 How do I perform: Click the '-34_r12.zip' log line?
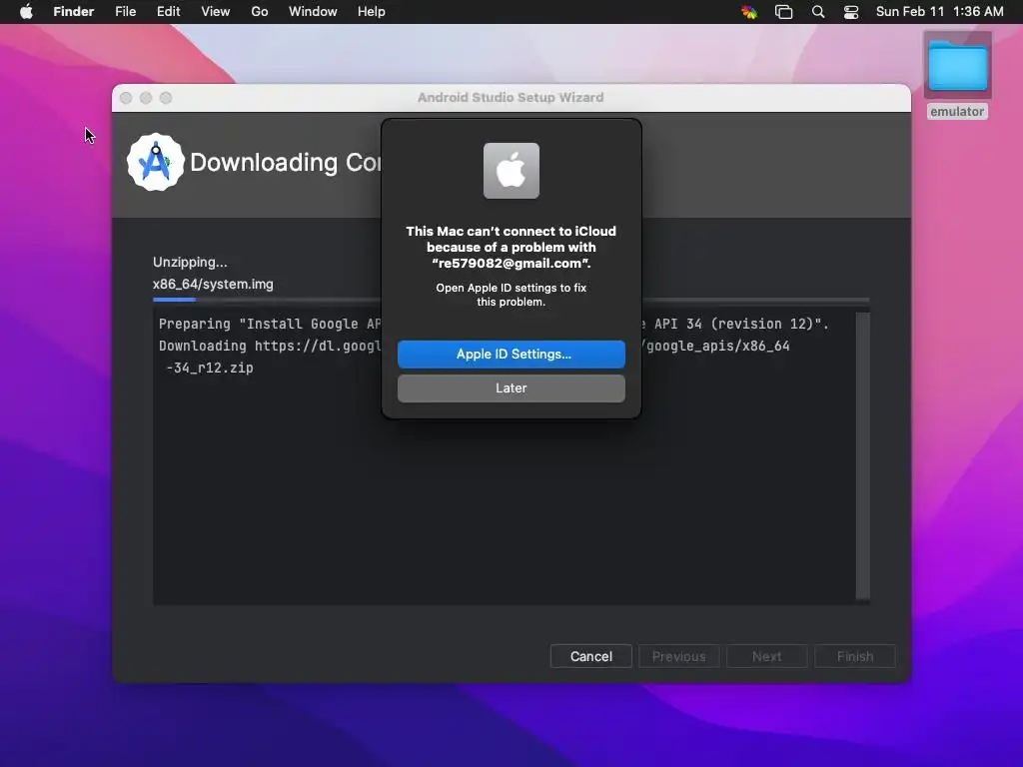pyautogui.click(x=209, y=368)
